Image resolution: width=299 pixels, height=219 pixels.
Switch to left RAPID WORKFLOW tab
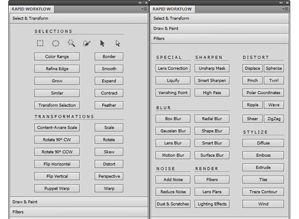31,9
